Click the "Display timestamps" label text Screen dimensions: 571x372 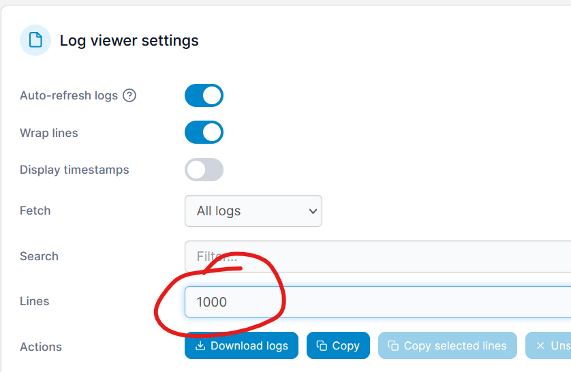tap(74, 170)
